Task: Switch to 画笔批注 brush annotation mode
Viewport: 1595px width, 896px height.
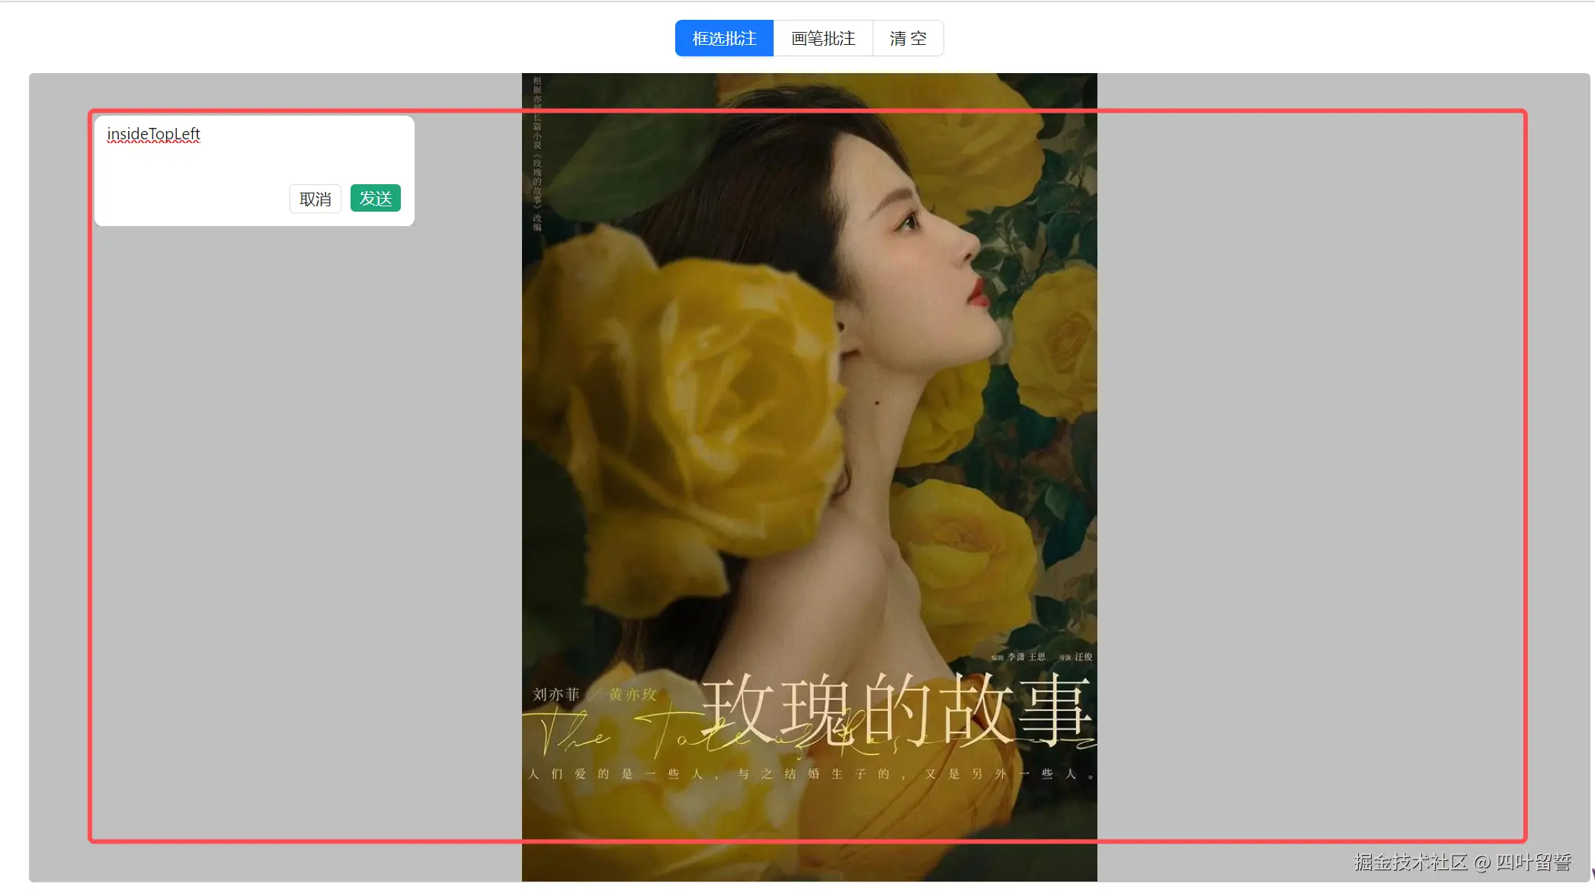Action: click(823, 38)
